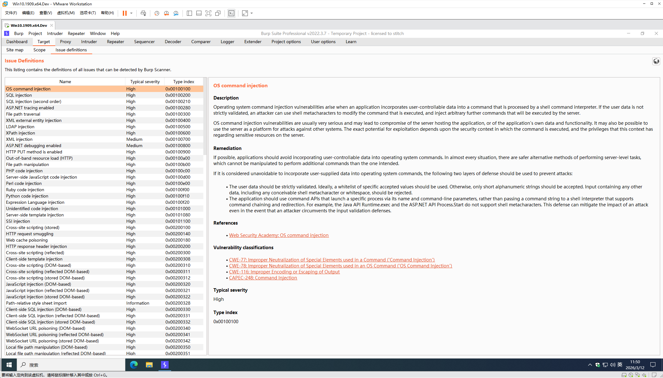Click the take snapshot clock icon
Screen dimensions: 663x378
coord(157,13)
